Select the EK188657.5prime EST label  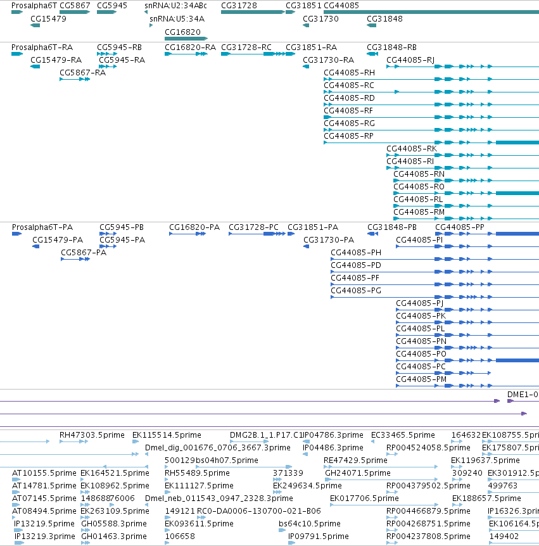tap(486, 498)
